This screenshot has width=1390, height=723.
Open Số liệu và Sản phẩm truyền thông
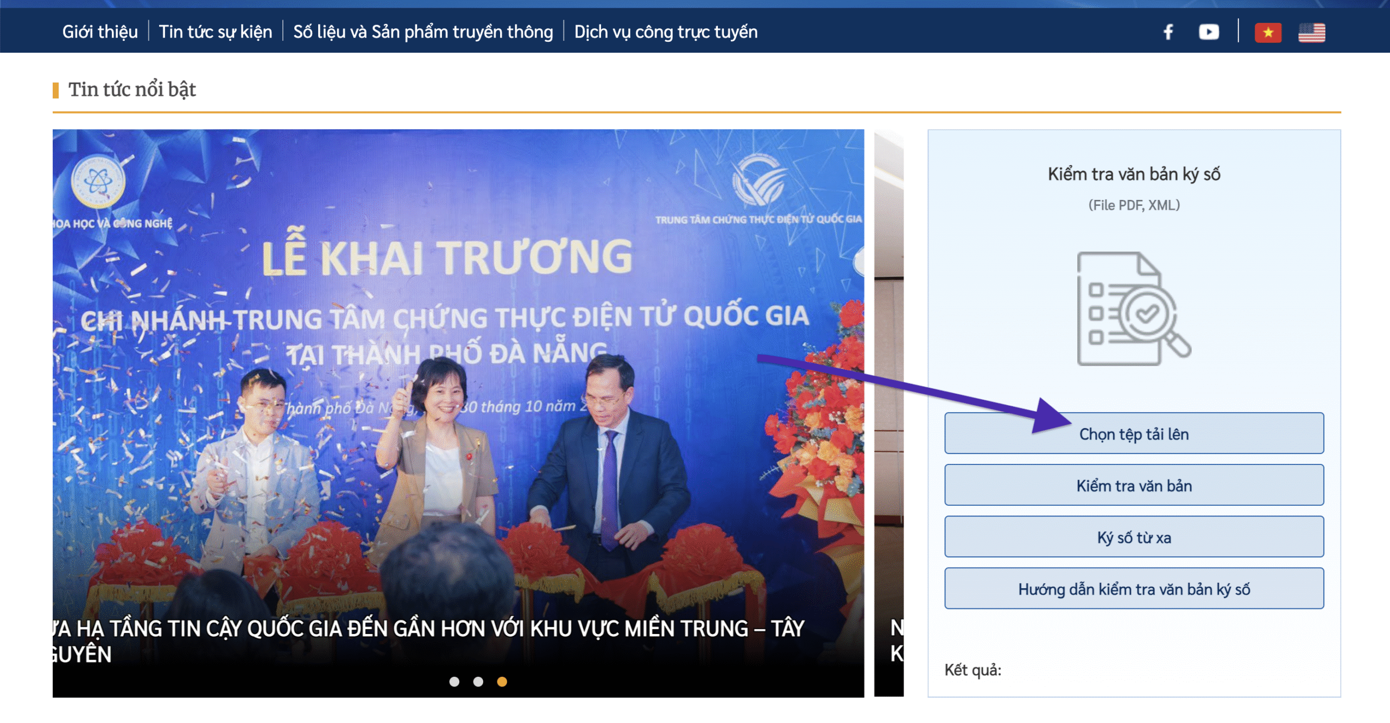[423, 32]
